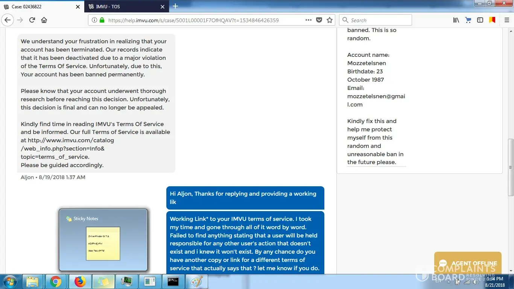Click 'We understand your frustration' in Aljon's reply
The width and height of the screenshot is (514, 289).
point(62,41)
